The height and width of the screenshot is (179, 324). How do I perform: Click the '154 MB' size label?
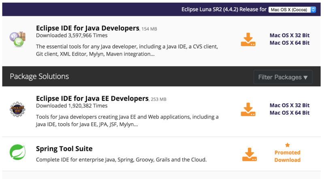coord(149,29)
